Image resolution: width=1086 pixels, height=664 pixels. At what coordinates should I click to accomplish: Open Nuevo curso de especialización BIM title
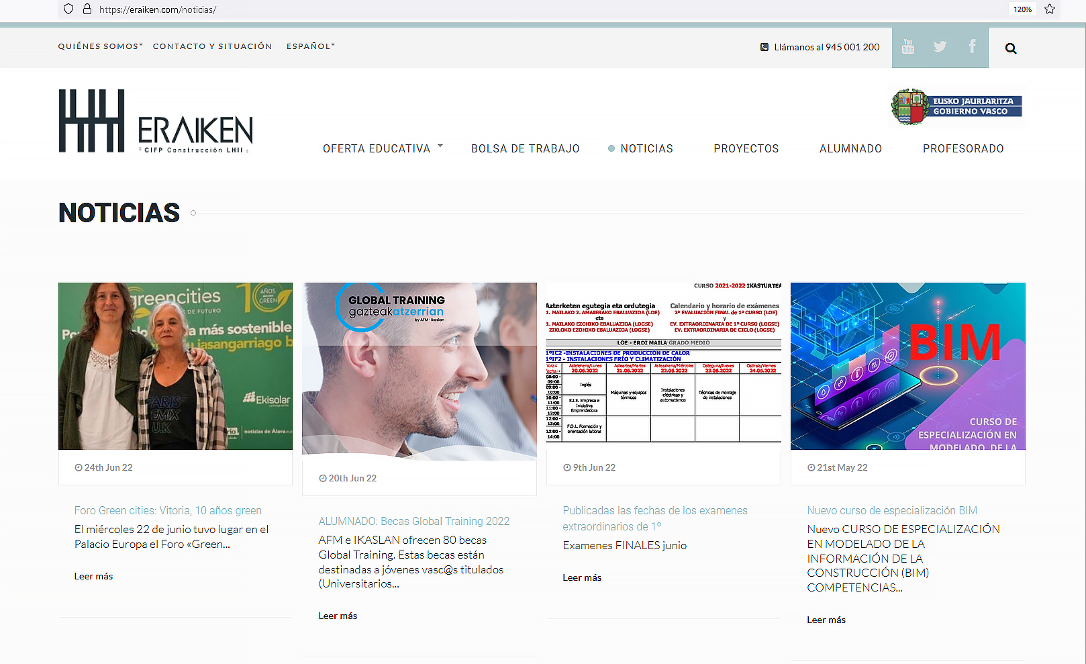coord(892,510)
